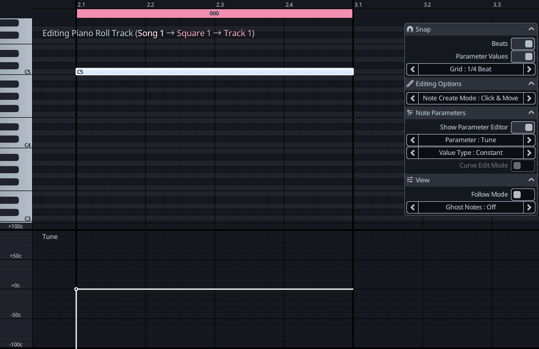Toggle Parameter Values snapping
Image resolution: width=539 pixels, height=349 pixels.
[x=523, y=57]
